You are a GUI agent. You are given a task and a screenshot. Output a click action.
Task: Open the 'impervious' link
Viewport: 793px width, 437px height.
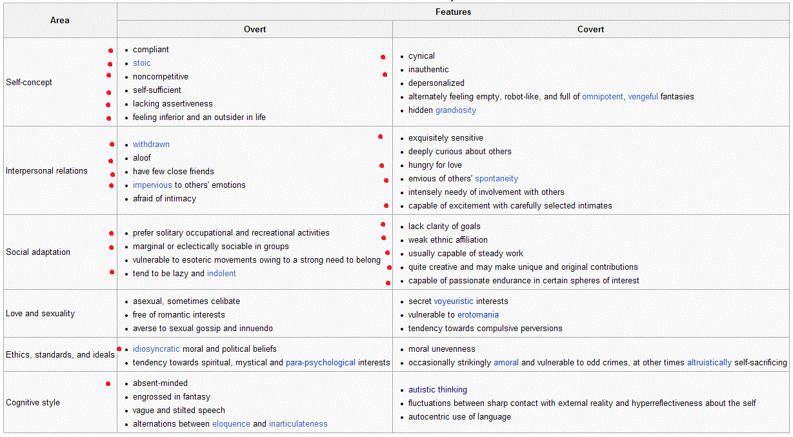point(152,185)
